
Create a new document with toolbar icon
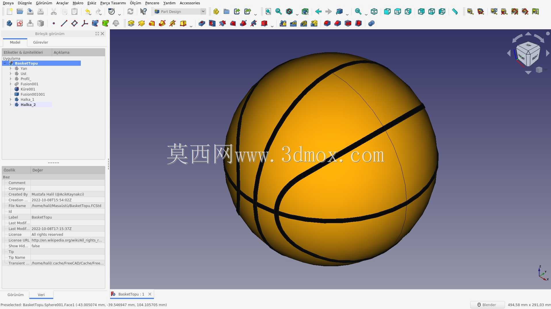tap(9, 11)
